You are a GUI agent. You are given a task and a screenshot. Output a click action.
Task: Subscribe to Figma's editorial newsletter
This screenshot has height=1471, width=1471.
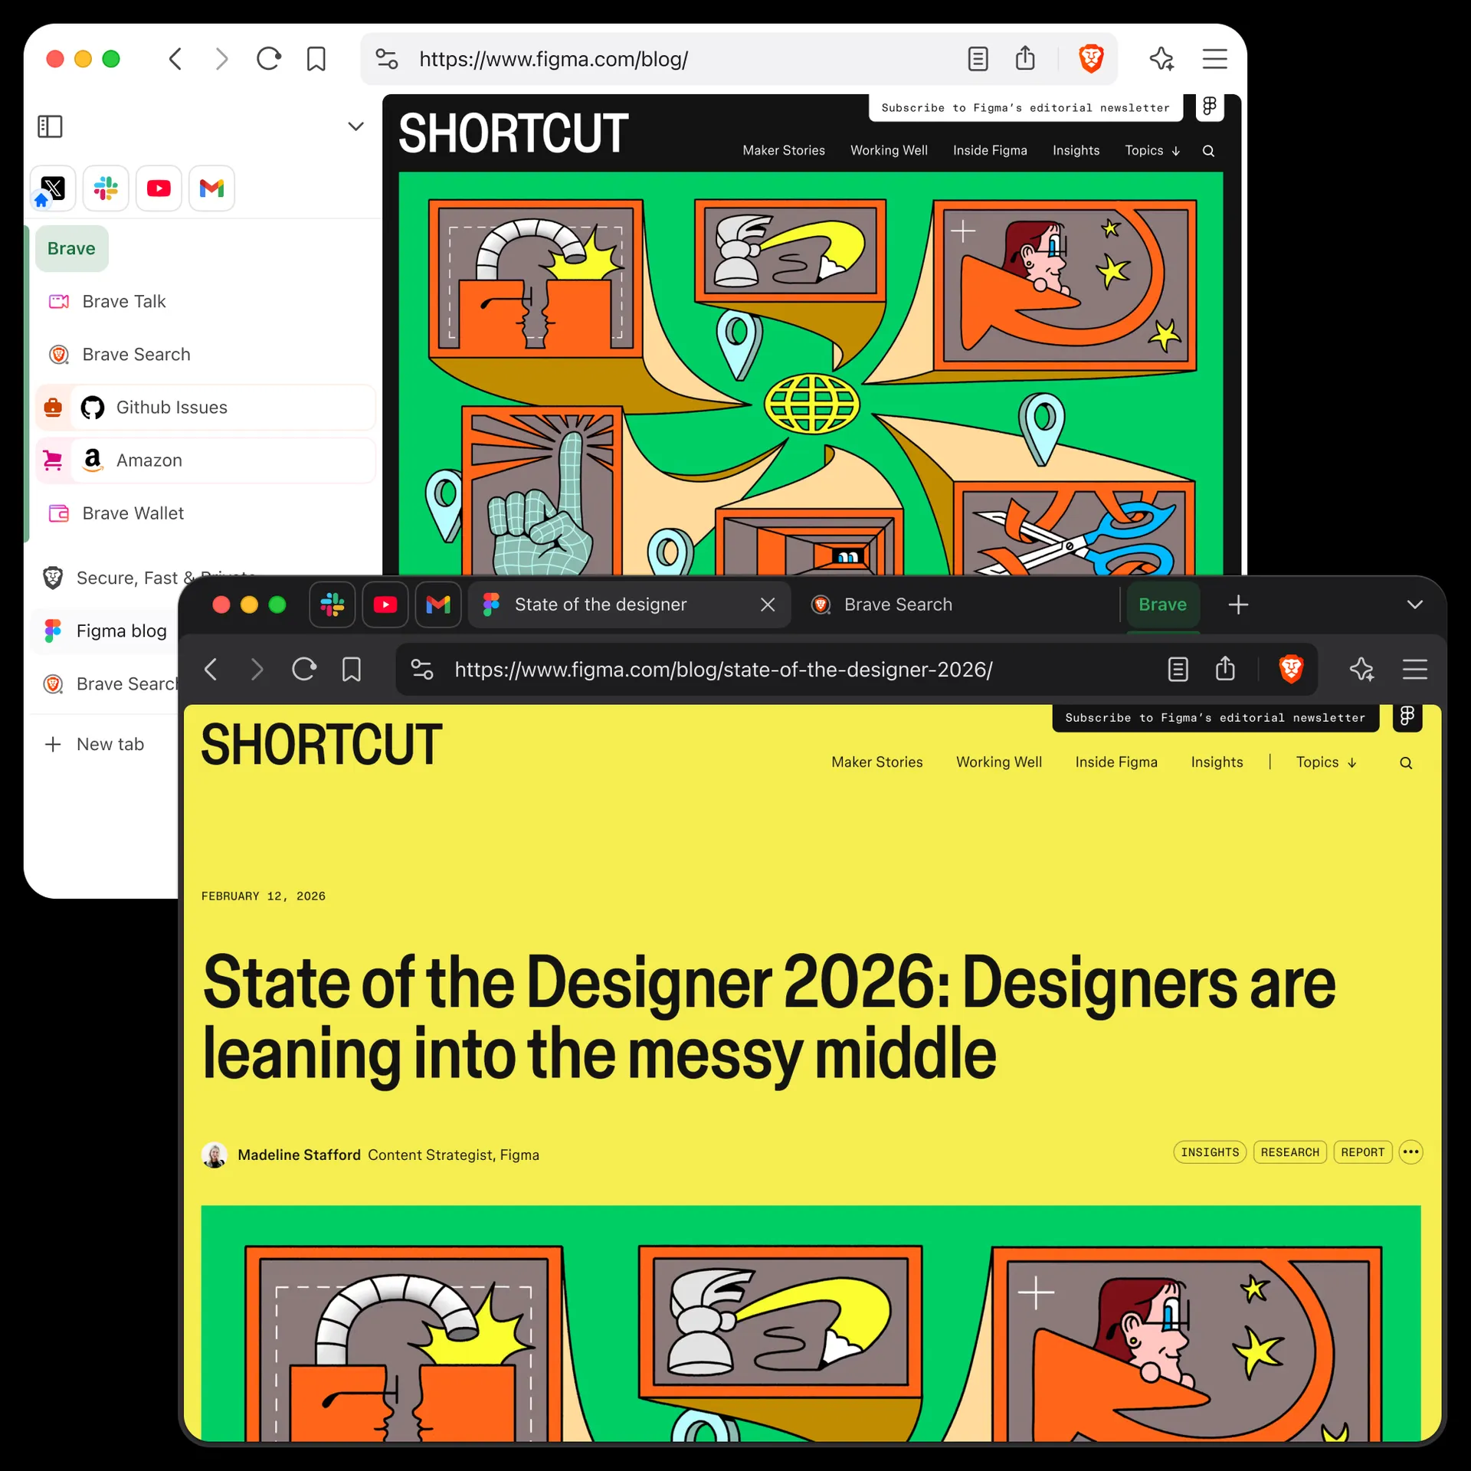(1214, 718)
